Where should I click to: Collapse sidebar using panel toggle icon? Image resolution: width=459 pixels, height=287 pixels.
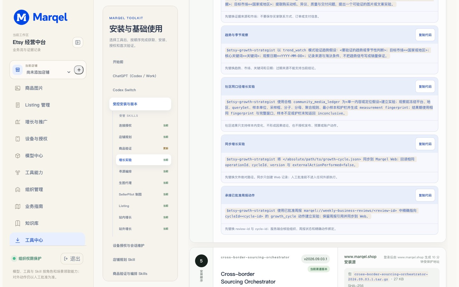point(78,42)
